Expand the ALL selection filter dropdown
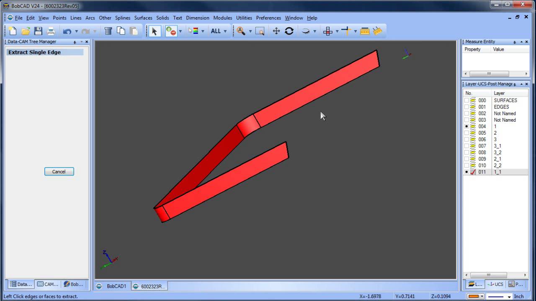The image size is (536, 301). 225,31
